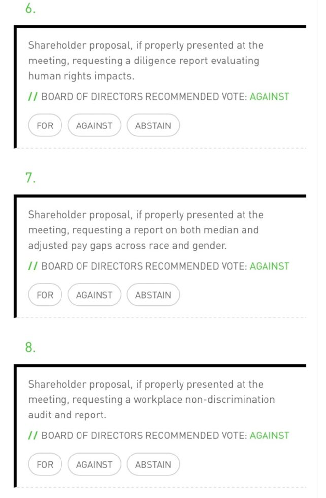Vote FOR on proposal 6 human rights report

pyautogui.click(x=45, y=125)
